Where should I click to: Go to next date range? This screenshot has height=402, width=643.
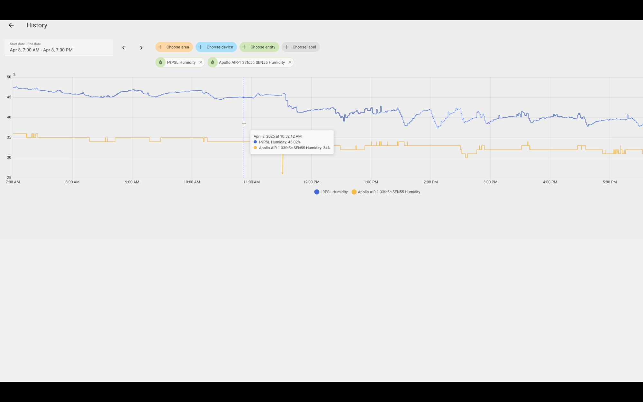tap(141, 48)
